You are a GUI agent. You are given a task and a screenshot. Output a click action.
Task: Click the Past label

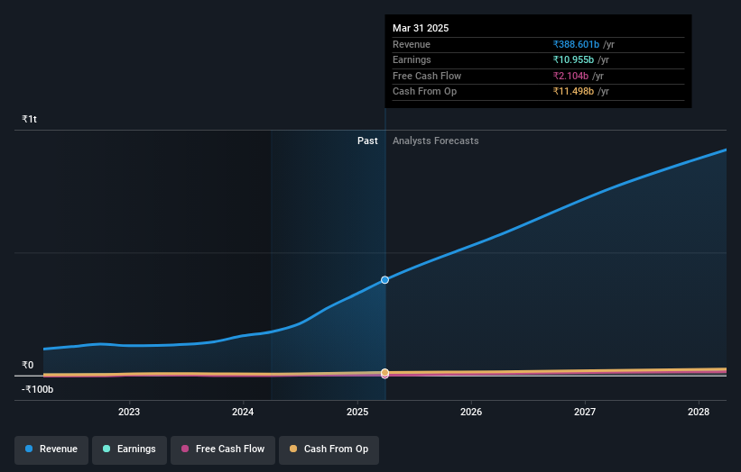pyautogui.click(x=367, y=141)
